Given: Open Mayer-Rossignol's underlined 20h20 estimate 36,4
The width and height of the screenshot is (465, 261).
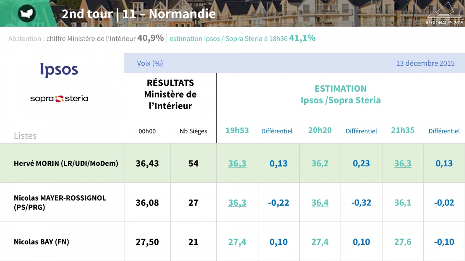Looking at the screenshot, I should click(x=320, y=203).
